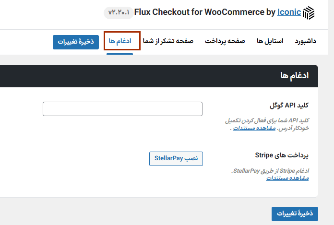The width and height of the screenshot is (334, 225).
Task: Click the v2.20.1 version badge
Action: coord(117,12)
